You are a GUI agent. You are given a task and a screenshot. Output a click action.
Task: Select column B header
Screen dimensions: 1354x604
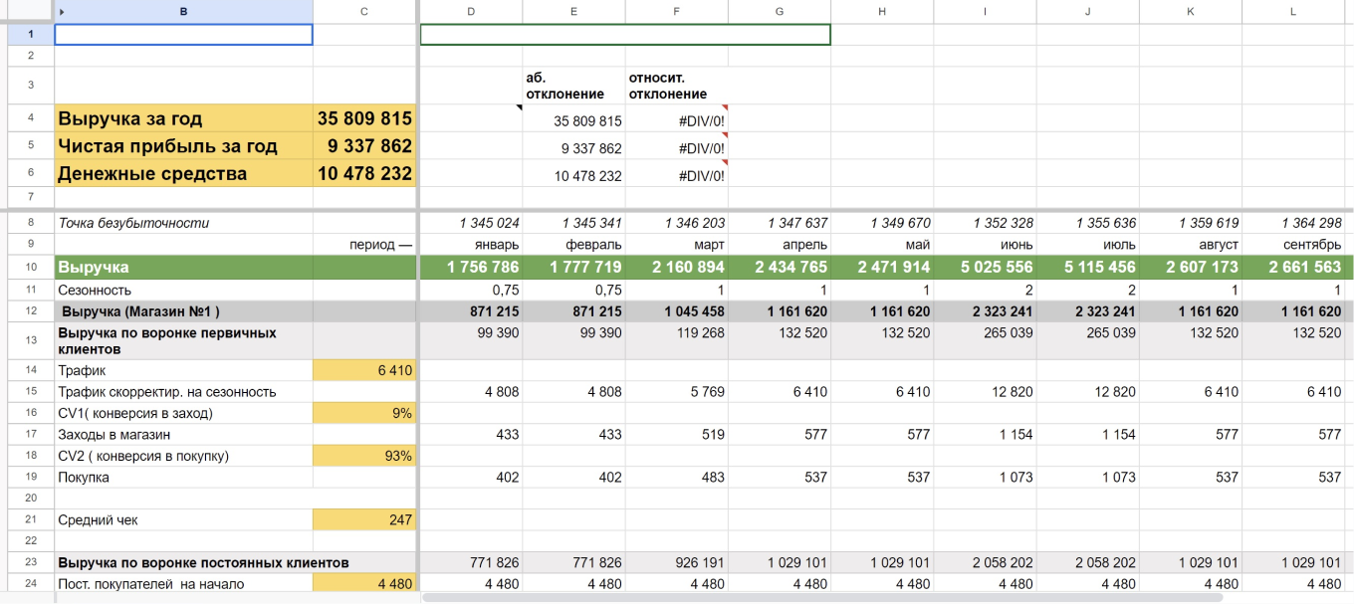coord(183,12)
